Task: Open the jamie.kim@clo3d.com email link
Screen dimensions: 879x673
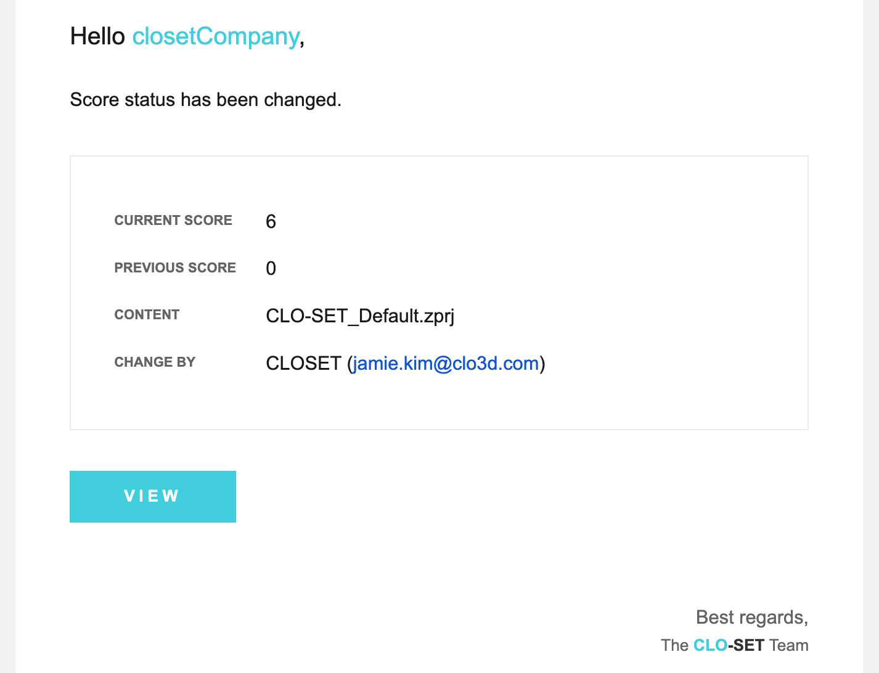Action: pos(446,363)
